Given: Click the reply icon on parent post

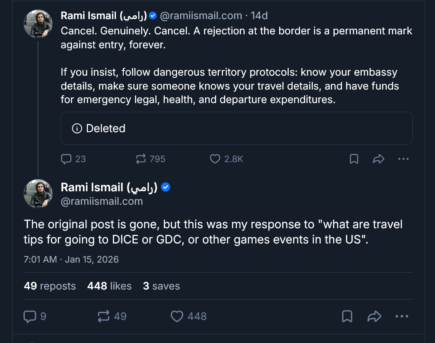Looking at the screenshot, I should 66,159.
